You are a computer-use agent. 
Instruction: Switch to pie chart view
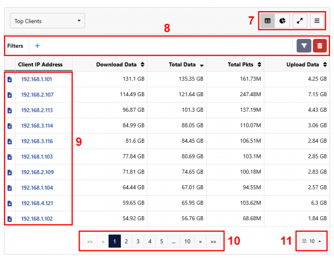click(283, 21)
